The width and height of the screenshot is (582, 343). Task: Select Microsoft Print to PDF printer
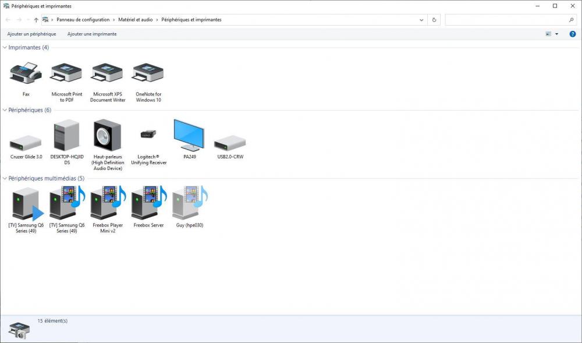(x=66, y=73)
